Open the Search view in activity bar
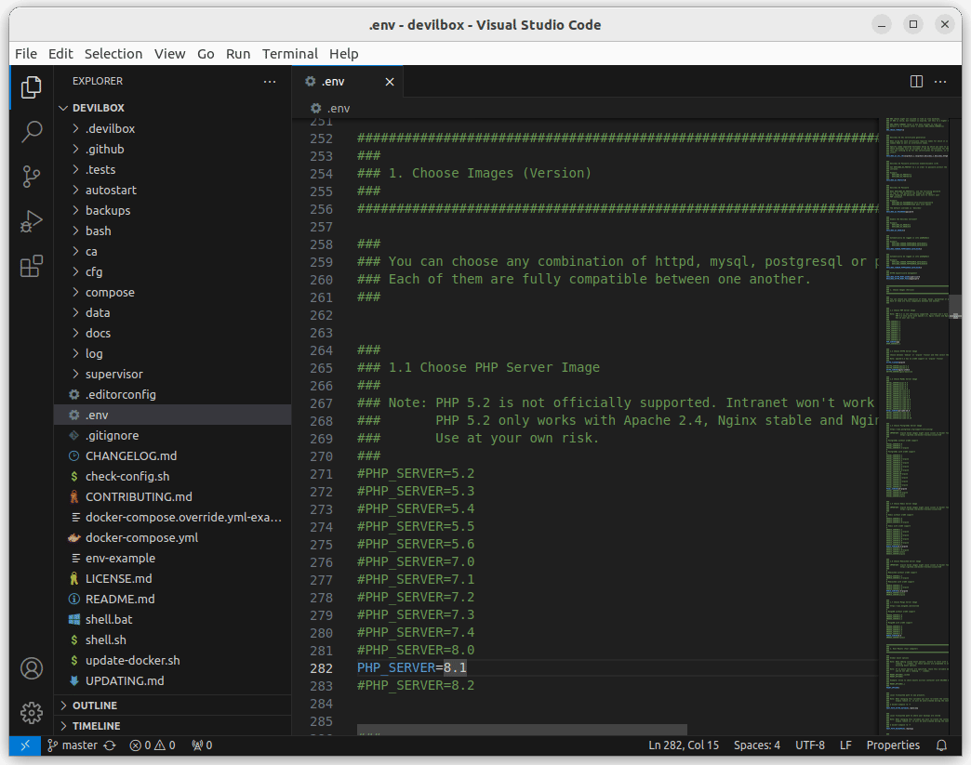Viewport: 971px width, 765px height. tap(32, 131)
